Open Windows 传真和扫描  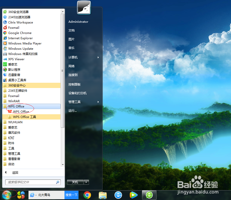click(x=31, y=54)
